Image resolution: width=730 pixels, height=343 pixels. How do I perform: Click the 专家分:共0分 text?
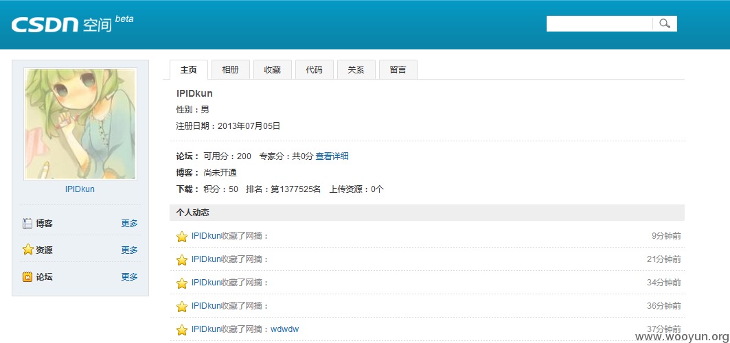coord(286,156)
